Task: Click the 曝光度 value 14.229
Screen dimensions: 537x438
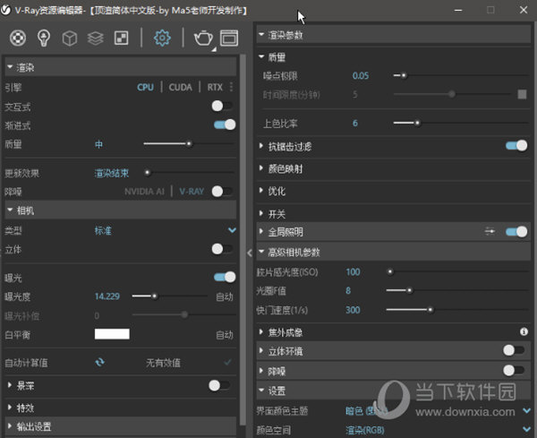Action: [x=107, y=296]
